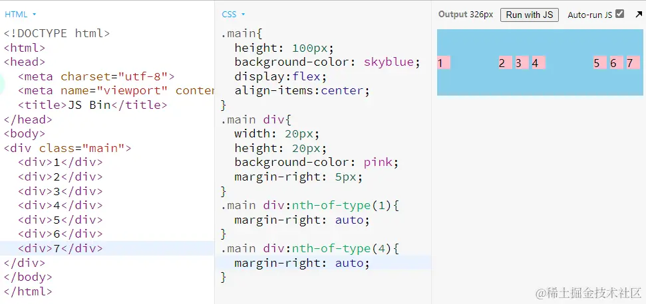Click pink box 7 in output
Viewport: 646px width, 304px height.
pos(633,63)
